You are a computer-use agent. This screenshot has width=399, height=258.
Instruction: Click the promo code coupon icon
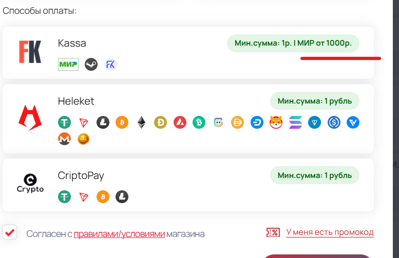(x=273, y=232)
